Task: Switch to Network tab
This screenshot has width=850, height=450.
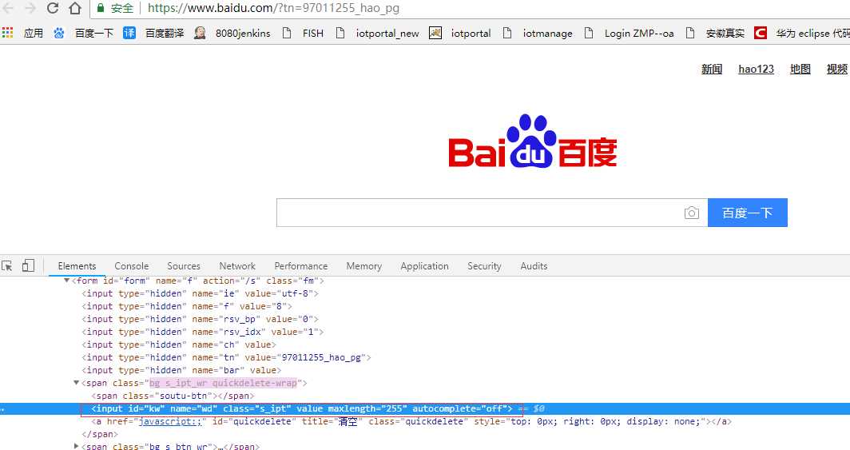Action: (x=237, y=265)
